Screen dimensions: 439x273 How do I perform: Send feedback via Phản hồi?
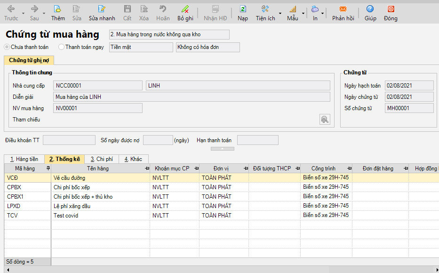(343, 13)
